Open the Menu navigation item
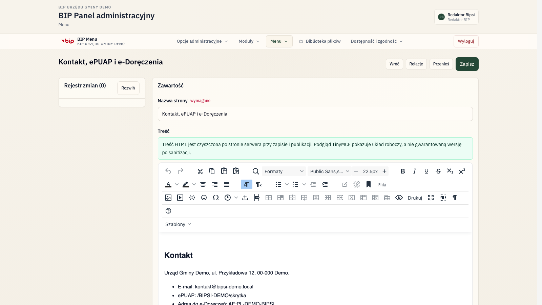The height and width of the screenshot is (305, 542). click(279, 41)
